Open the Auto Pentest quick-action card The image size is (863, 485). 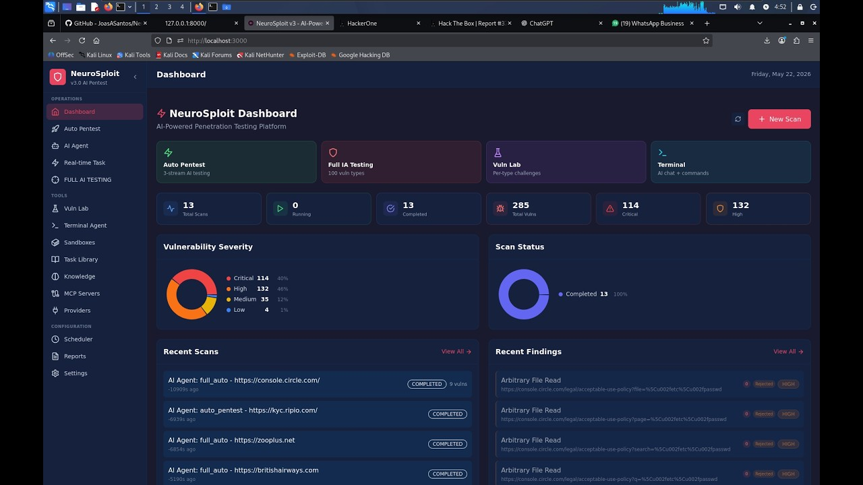[236, 162]
